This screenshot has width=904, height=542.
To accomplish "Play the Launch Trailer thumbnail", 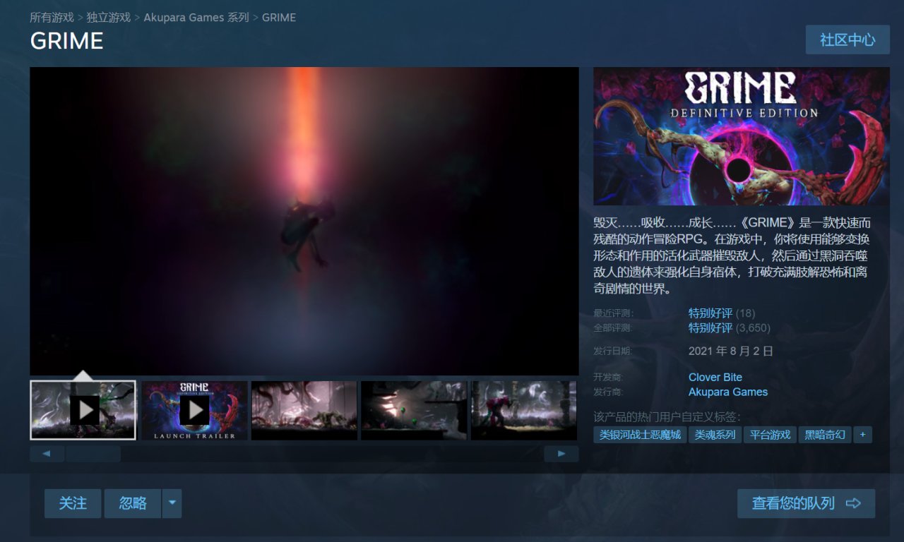I will click(x=194, y=410).
